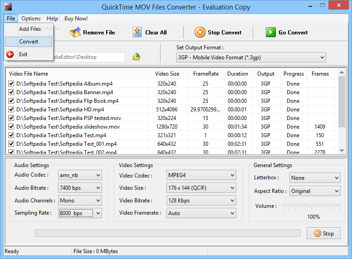The height and width of the screenshot is (259, 352).
Task: Click the Stop button label
Action: tap(328, 234)
